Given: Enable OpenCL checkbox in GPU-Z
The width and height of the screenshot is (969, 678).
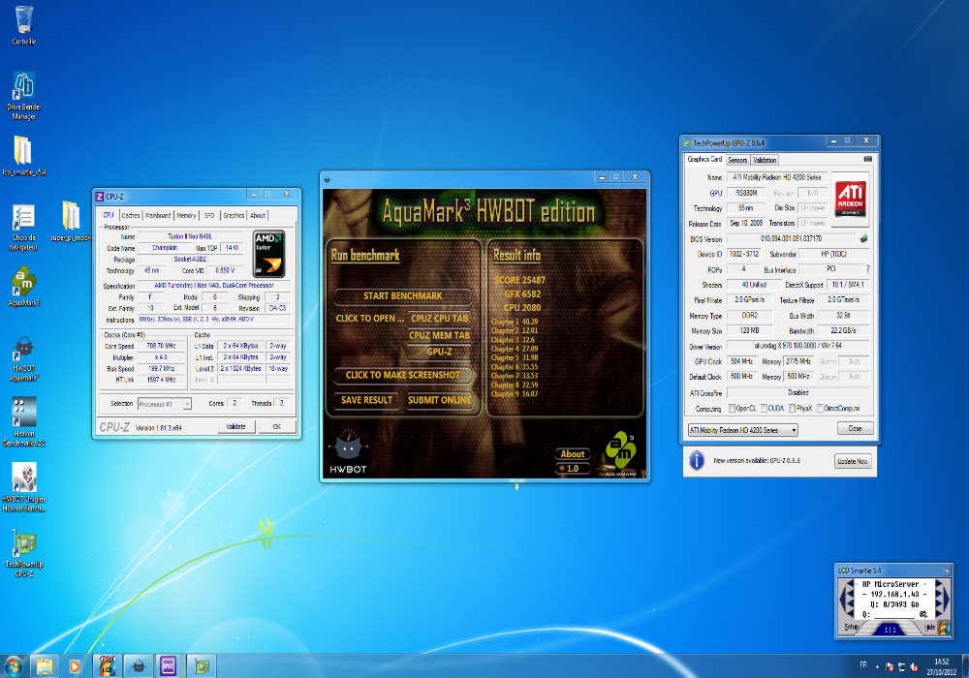Looking at the screenshot, I should click(x=732, y=408).
